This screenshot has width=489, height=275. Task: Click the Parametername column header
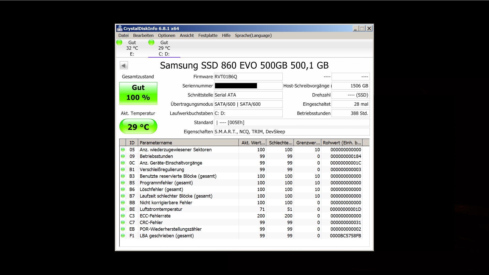coord(188,143)
